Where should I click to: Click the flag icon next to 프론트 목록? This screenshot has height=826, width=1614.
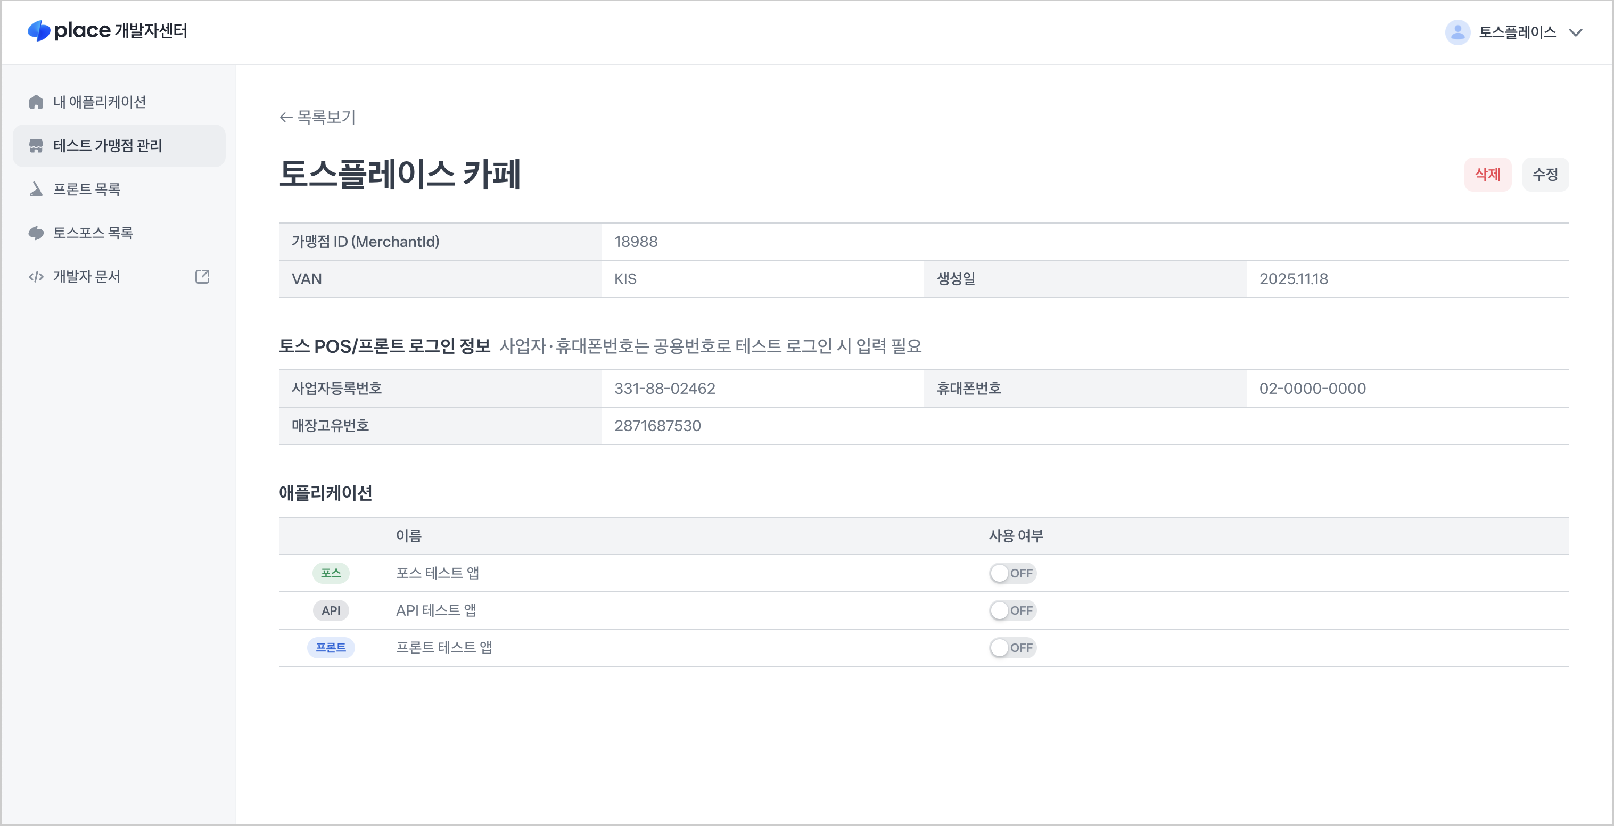tap(35, 189)
